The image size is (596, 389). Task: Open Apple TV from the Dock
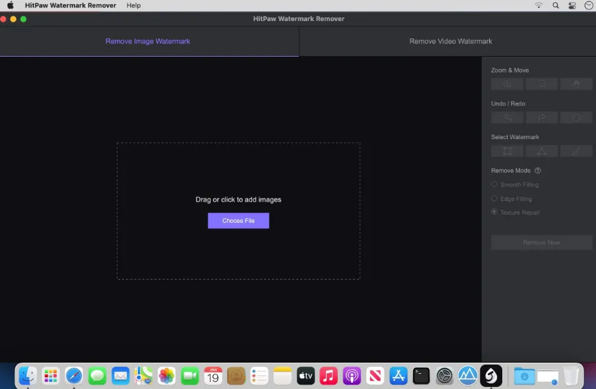coord(306,376)
